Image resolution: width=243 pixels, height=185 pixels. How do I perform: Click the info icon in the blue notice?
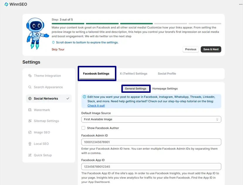click(84, 97)
